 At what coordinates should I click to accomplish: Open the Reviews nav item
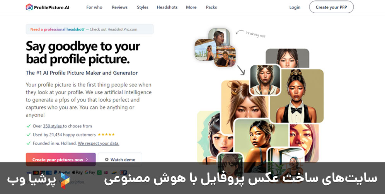click(x=119, y=7)
